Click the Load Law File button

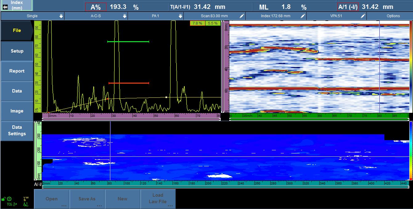(158, 199)
